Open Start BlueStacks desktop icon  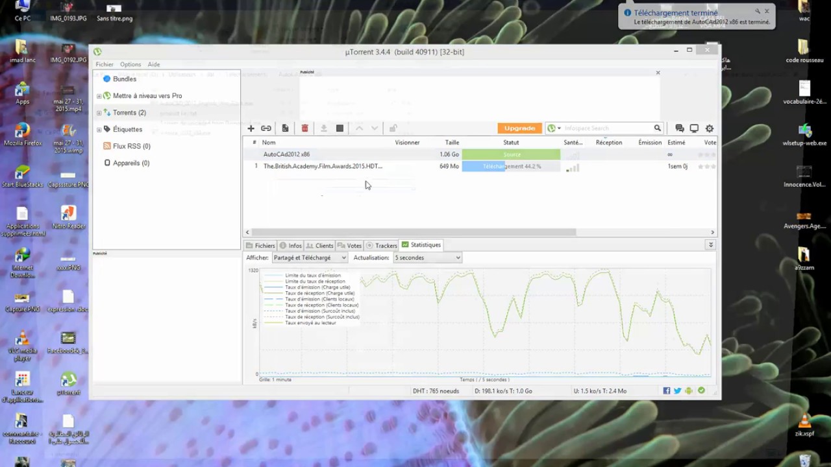[x=22, y=176]
